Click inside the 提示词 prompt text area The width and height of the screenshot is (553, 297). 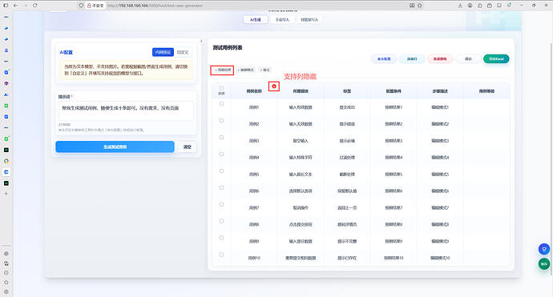click(x=126, y=110)
